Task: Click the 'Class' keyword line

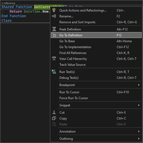Action: 6,21
